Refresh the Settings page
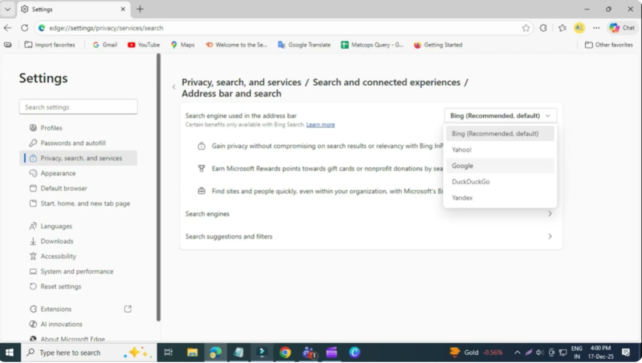 pos(24,28)
